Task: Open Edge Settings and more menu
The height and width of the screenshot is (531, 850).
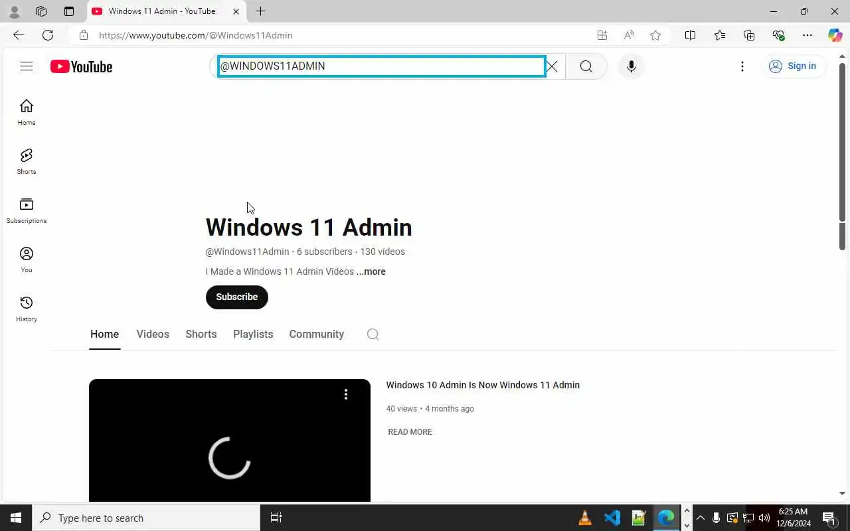Action: tap(807, 35)
